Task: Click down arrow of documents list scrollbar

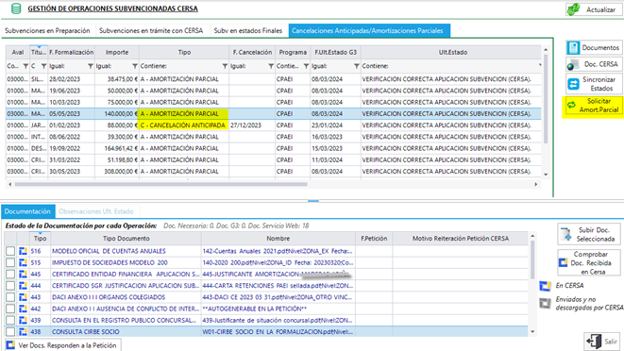Action: (532, 331)
